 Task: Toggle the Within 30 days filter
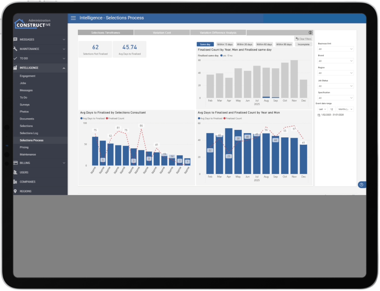pyautogui.click(x=245, y=44)
